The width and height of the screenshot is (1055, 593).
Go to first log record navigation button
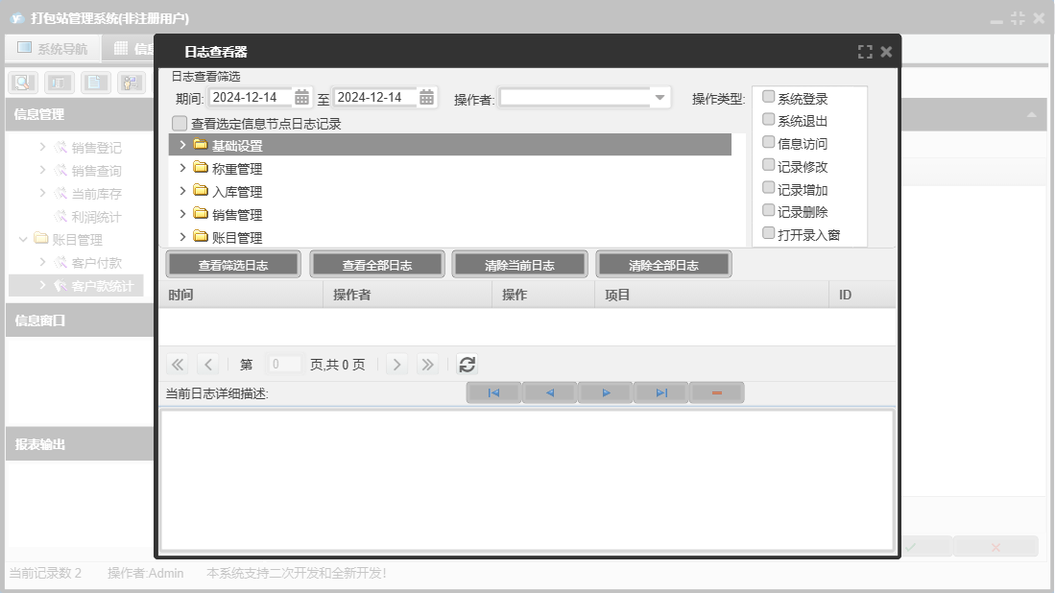click(493, 392)
